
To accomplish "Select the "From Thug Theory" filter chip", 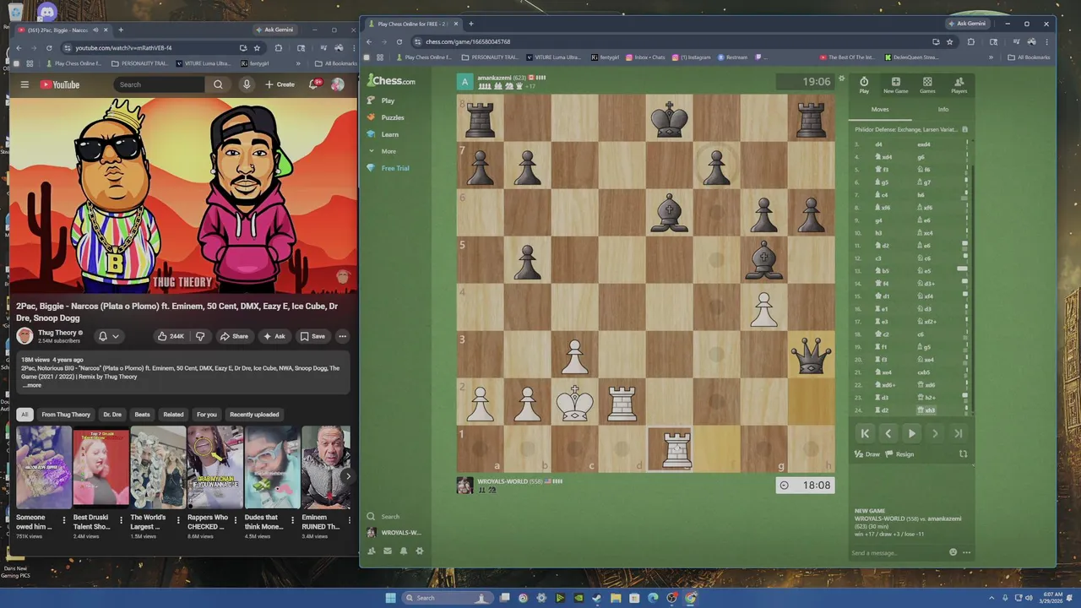I will tap(66, 415).
